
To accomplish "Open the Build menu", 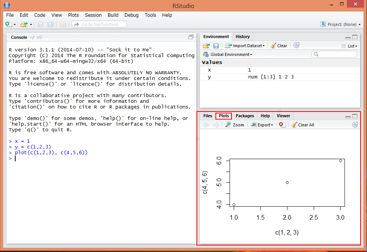I will [113, 15].
